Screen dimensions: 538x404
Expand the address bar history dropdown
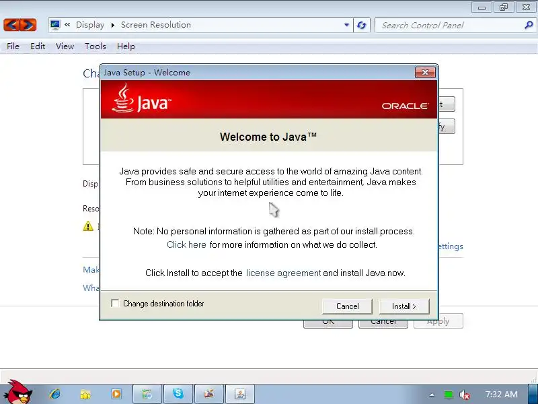click(x=346, y=25)
